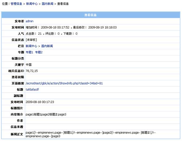The image size is (182, 141).
Task: Click the [未审核] status text
Action: [31, 40]
